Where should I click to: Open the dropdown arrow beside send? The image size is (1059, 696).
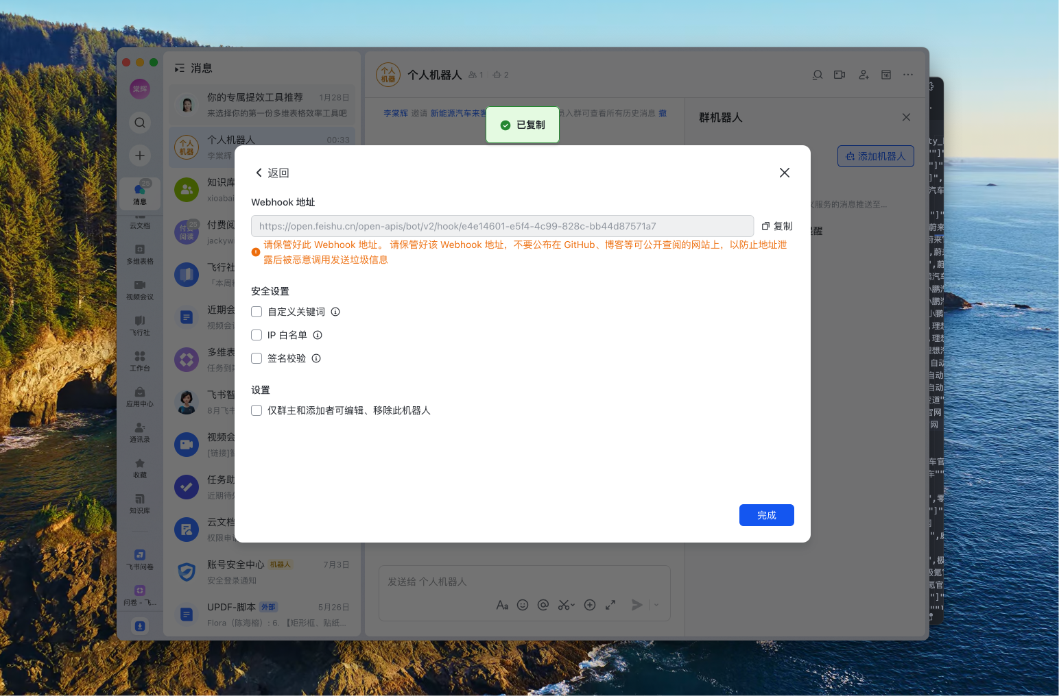656,605
